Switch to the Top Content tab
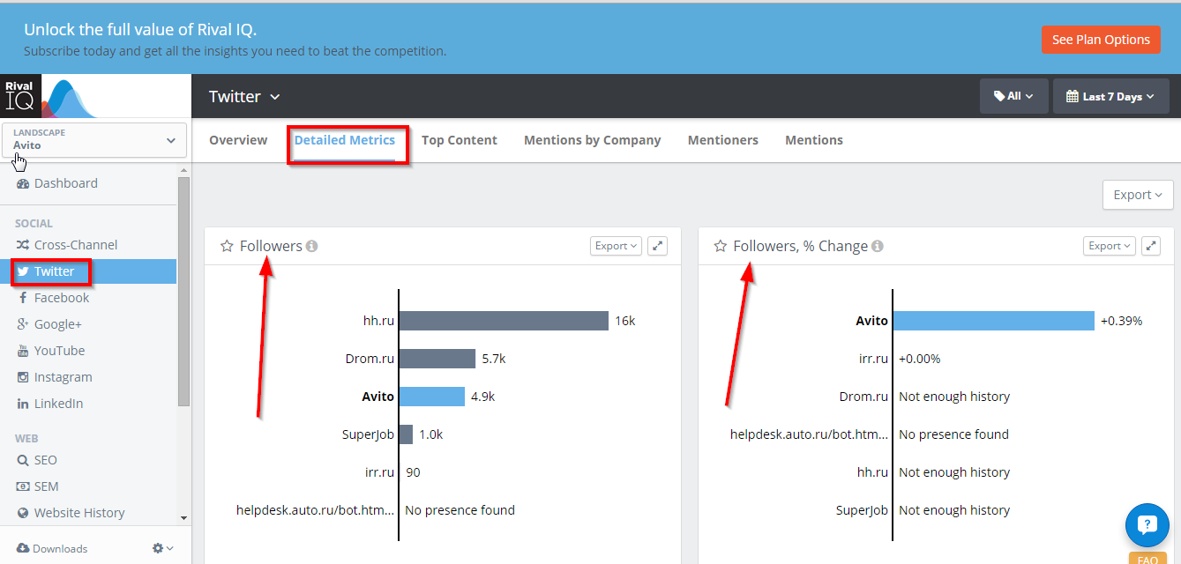Screen dimensions: 1181x564 460,140
